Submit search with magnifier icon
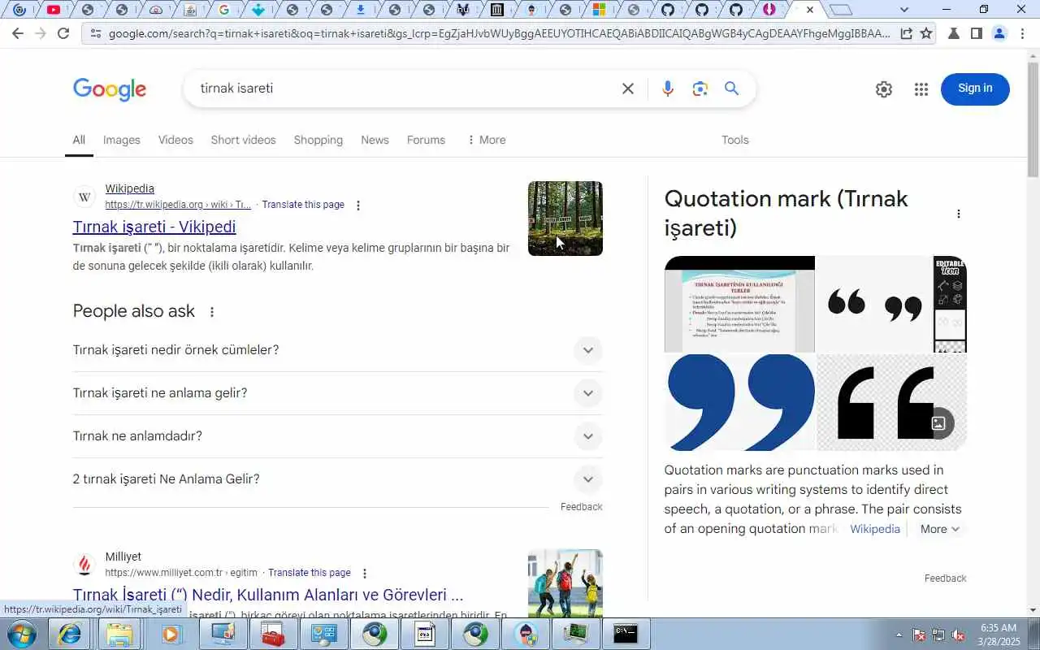 (x=732, y=89)
